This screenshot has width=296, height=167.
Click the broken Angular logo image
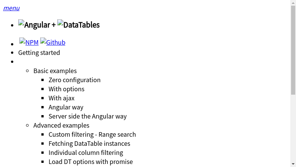pyautogui.click(x=21, y=23)
